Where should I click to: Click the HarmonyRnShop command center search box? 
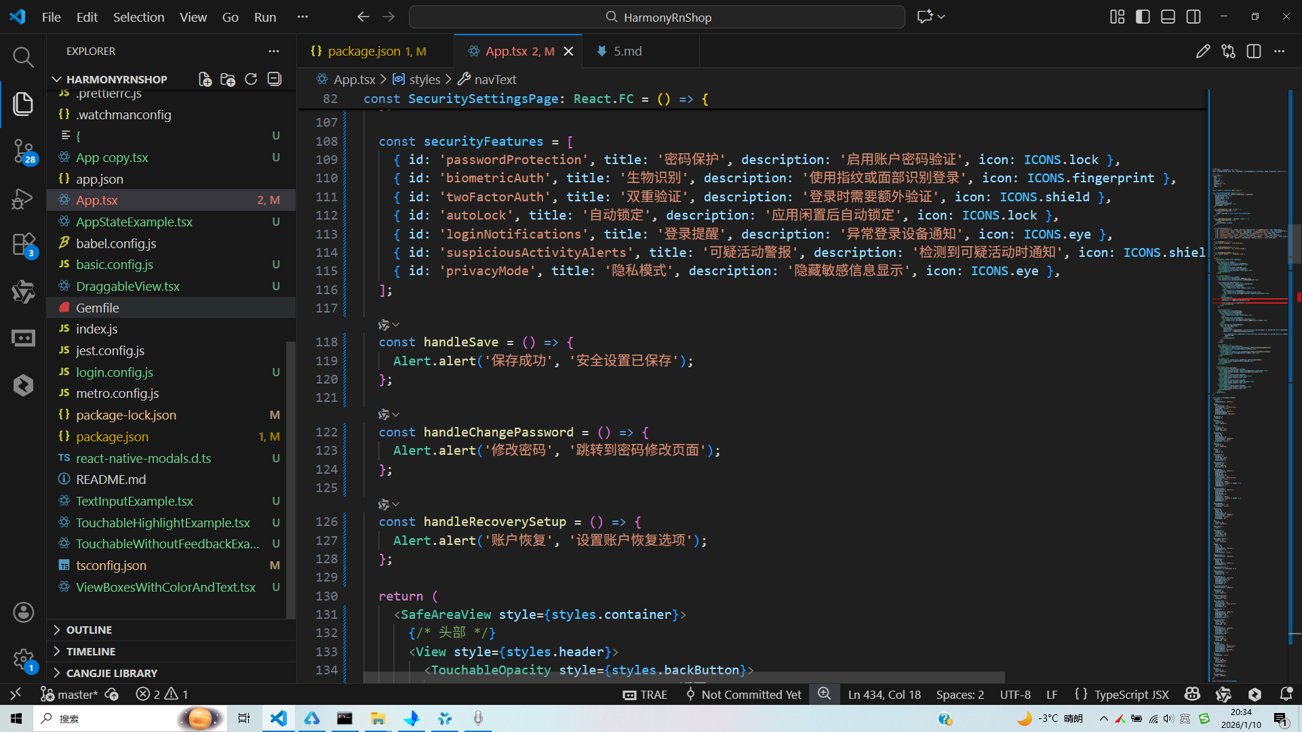[x=656, y=17]
